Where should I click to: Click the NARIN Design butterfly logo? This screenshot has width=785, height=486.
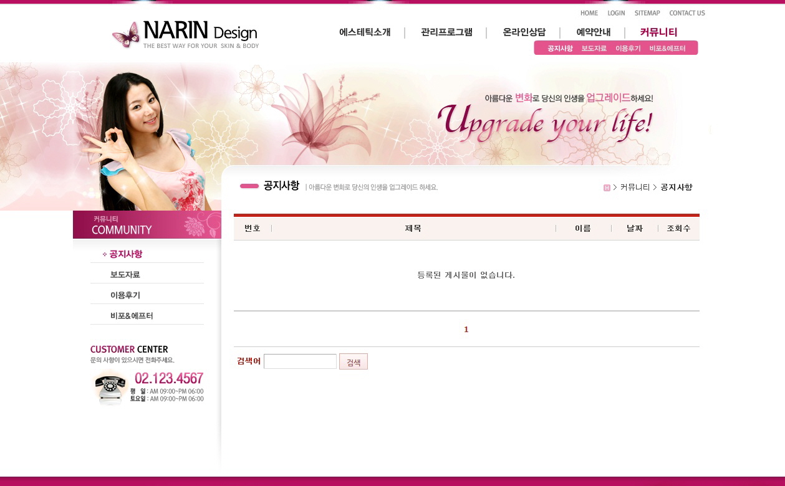click(x=185, y=35)
